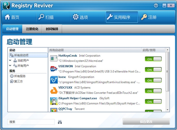
Task: Select 第三方 services entry
Action: coord(16,81)
